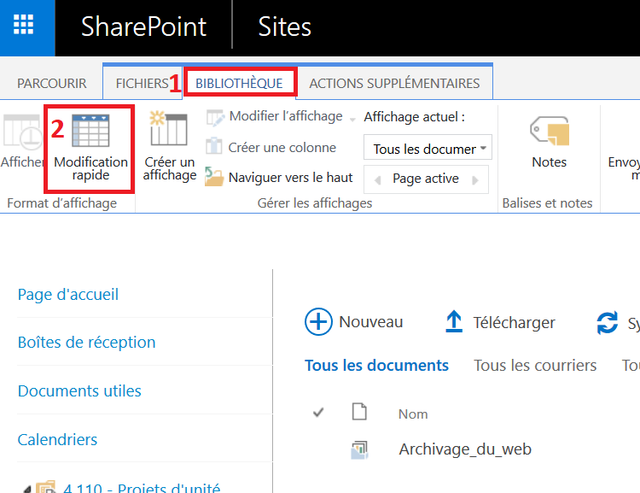Click the plus icon beside Nouveau
The width and height of the screenshot is (640, 493).
click(318, 322)
